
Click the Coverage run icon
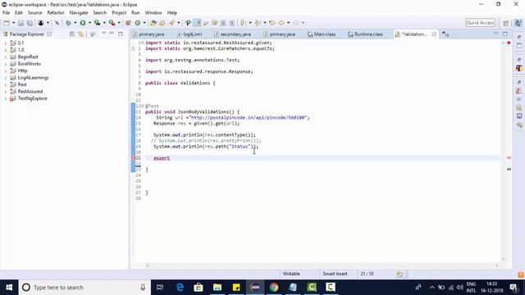(97, 23)
